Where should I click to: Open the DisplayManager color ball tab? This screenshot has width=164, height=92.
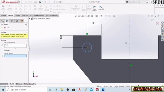[22, 21]
